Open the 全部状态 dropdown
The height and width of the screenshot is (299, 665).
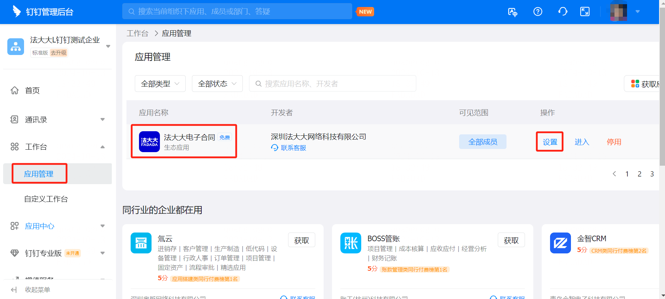pyautogui.click(x=217, y=84)
